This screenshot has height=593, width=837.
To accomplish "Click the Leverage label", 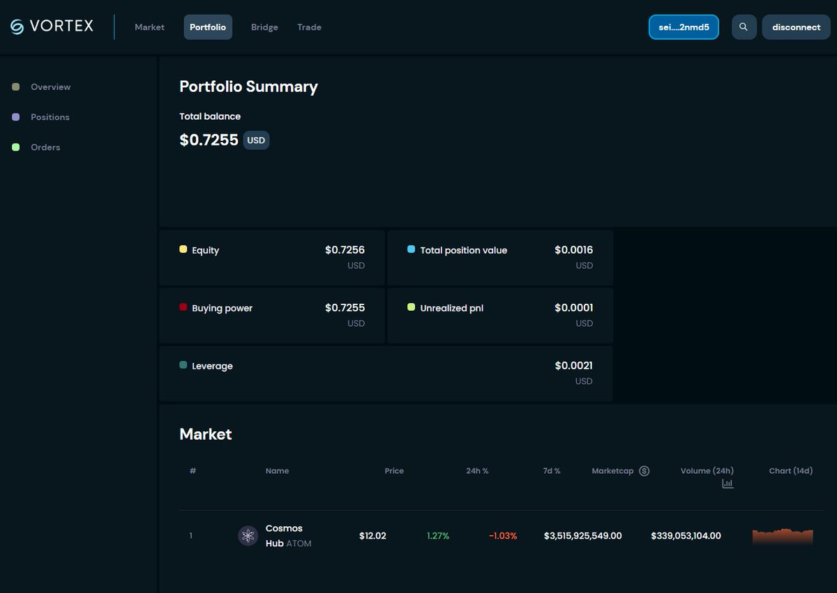I will (x=213, y=366).
